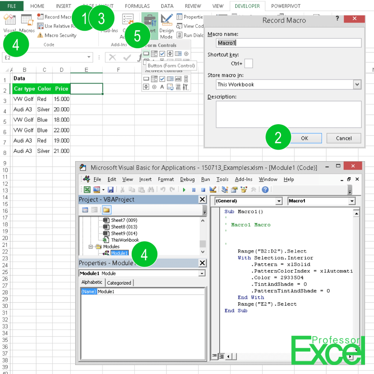The image size is (374, 374).
Task: Switch to the POWERPIVOT ribbon tab
Action: point(286,6)
